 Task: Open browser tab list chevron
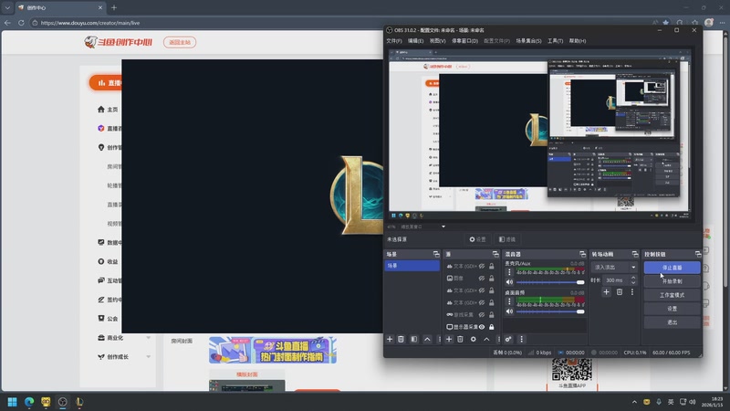(x=7, y=7)
